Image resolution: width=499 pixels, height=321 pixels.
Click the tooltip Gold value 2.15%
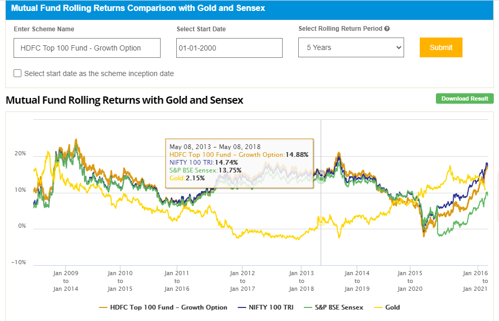(195, 178)
